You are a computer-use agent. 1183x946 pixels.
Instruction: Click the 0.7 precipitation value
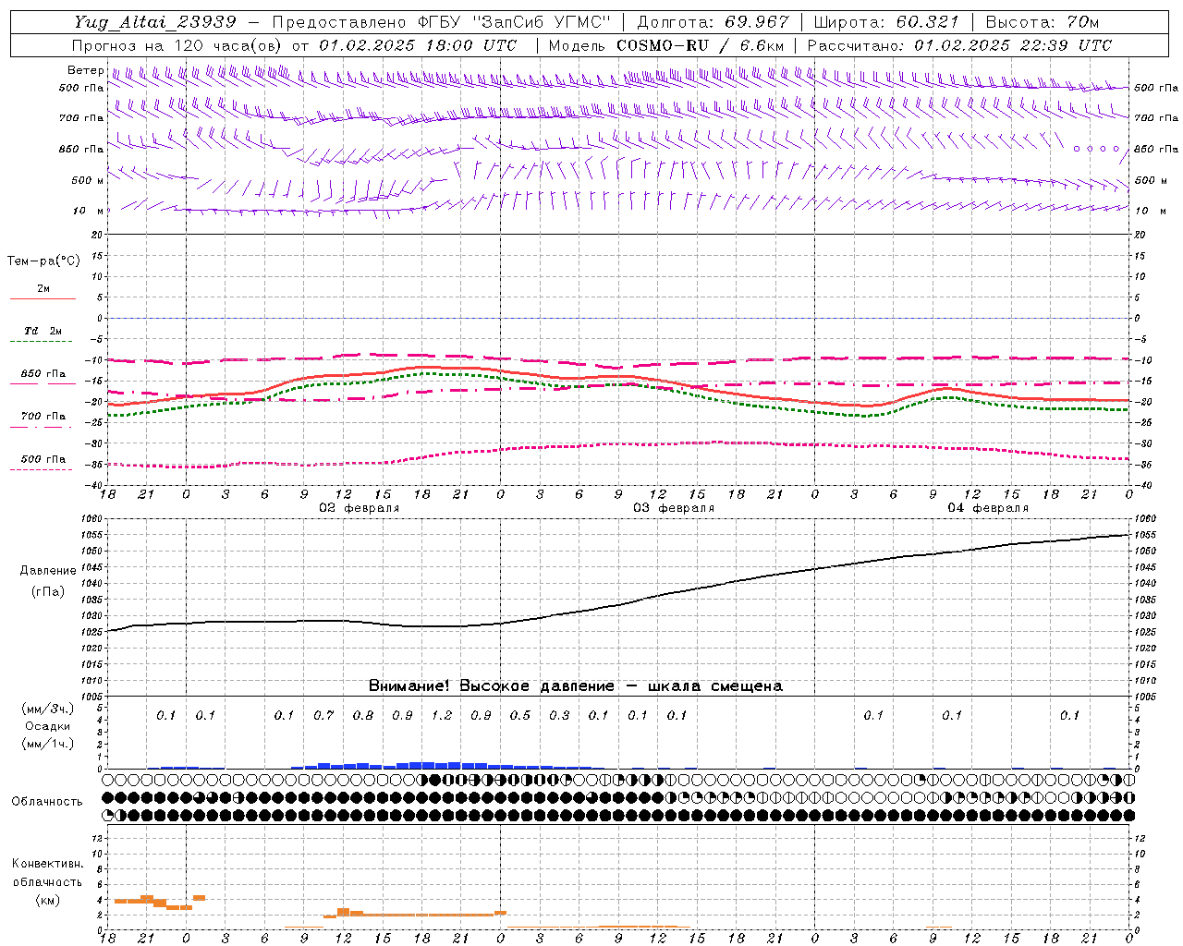click(x=323, y=715)
